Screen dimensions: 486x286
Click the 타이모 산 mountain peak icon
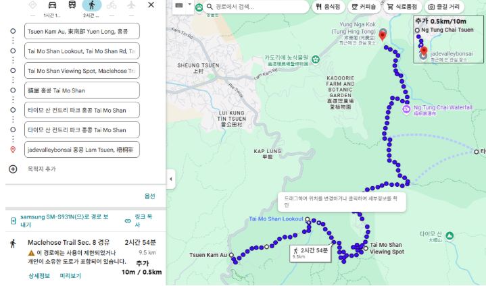[x=449, y=236]
